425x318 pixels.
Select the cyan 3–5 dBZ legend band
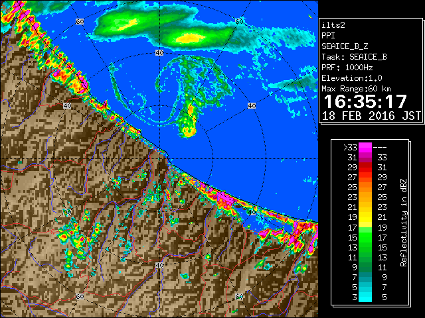[365, 297]
